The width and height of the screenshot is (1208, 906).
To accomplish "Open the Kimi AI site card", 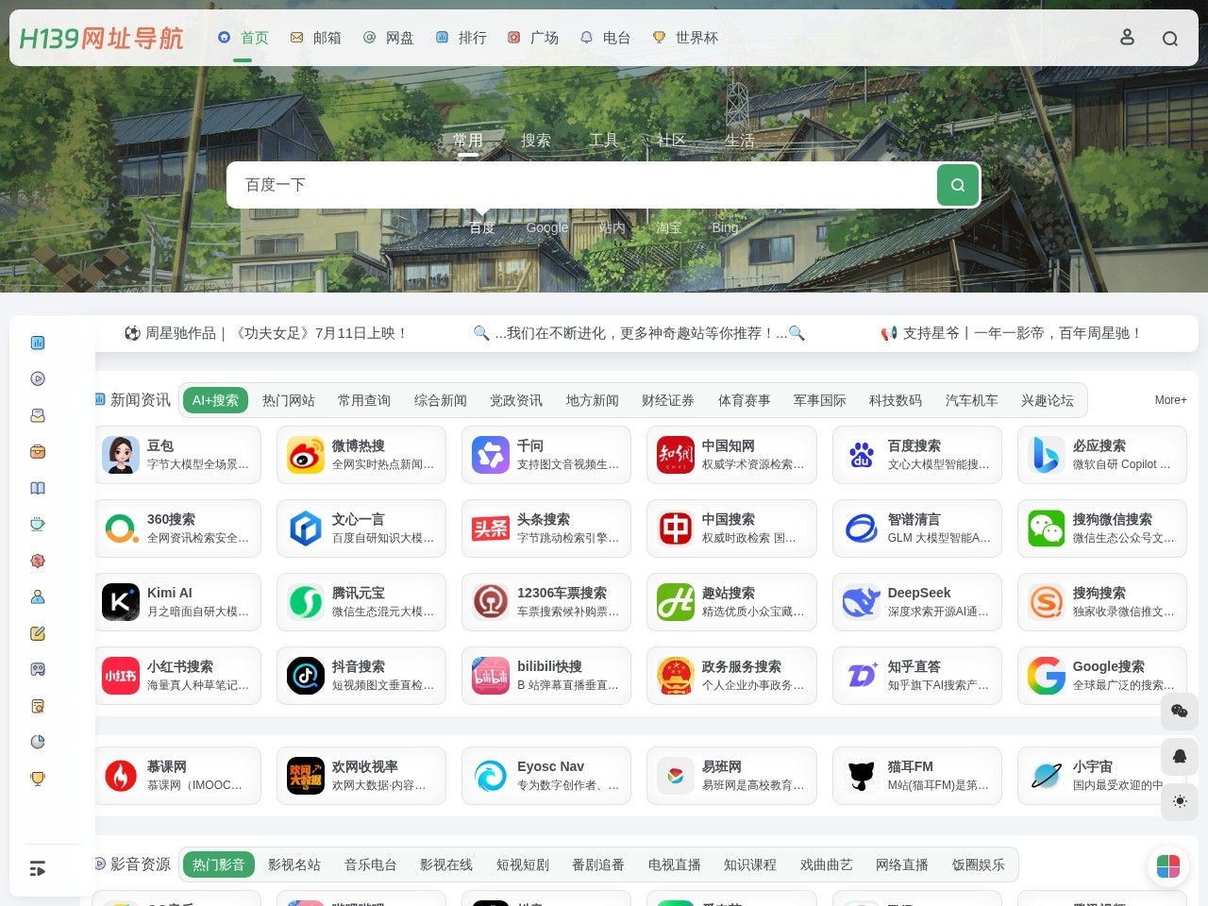I will click(x=177, y=602).
